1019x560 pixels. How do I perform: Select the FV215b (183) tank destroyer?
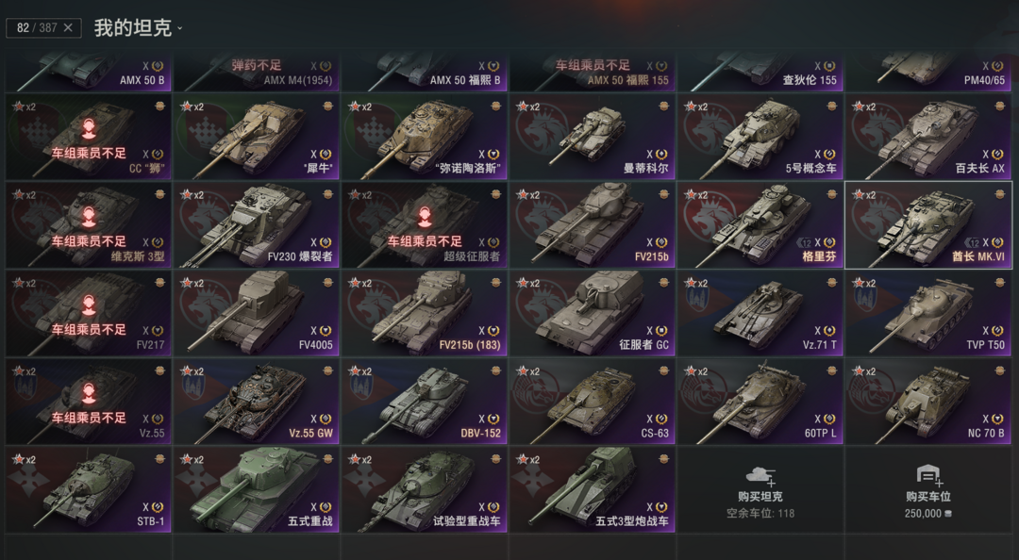click(x=425, y=313)
